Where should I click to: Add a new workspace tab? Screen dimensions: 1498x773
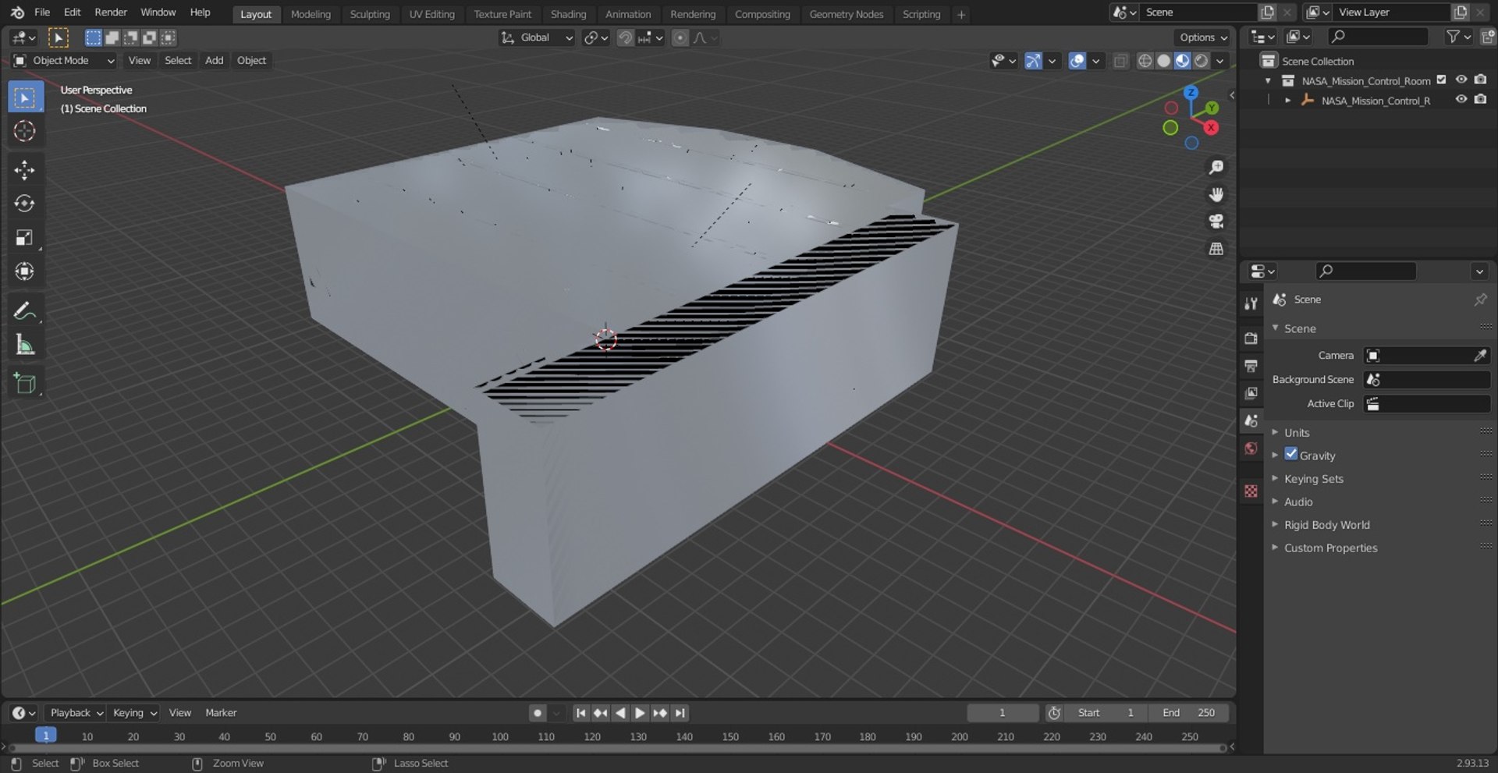click(961, 14)
